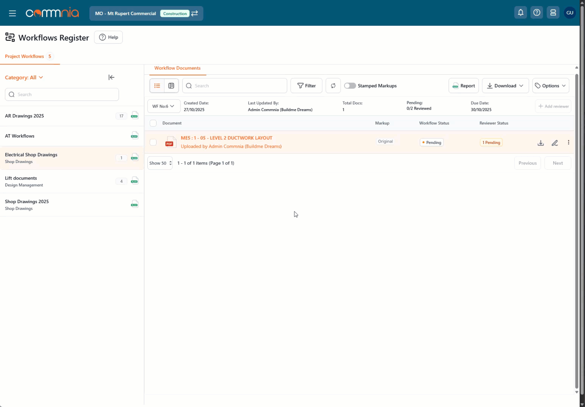
Task: Expand the Category: All dropdown
Action: (x=24, y=77)
